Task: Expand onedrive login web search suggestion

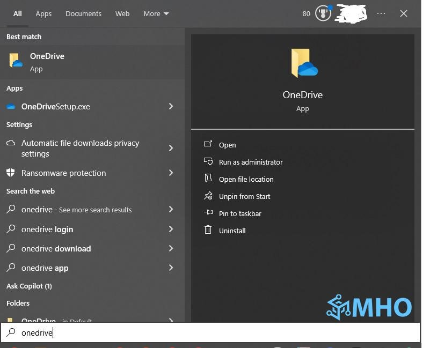Action: (x=171, y=229)
